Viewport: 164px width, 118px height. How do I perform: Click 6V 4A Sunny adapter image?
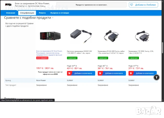111,36
